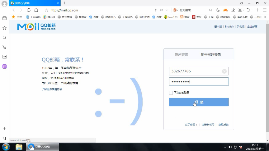Click the lightning speed mode icon

point(156,10)
